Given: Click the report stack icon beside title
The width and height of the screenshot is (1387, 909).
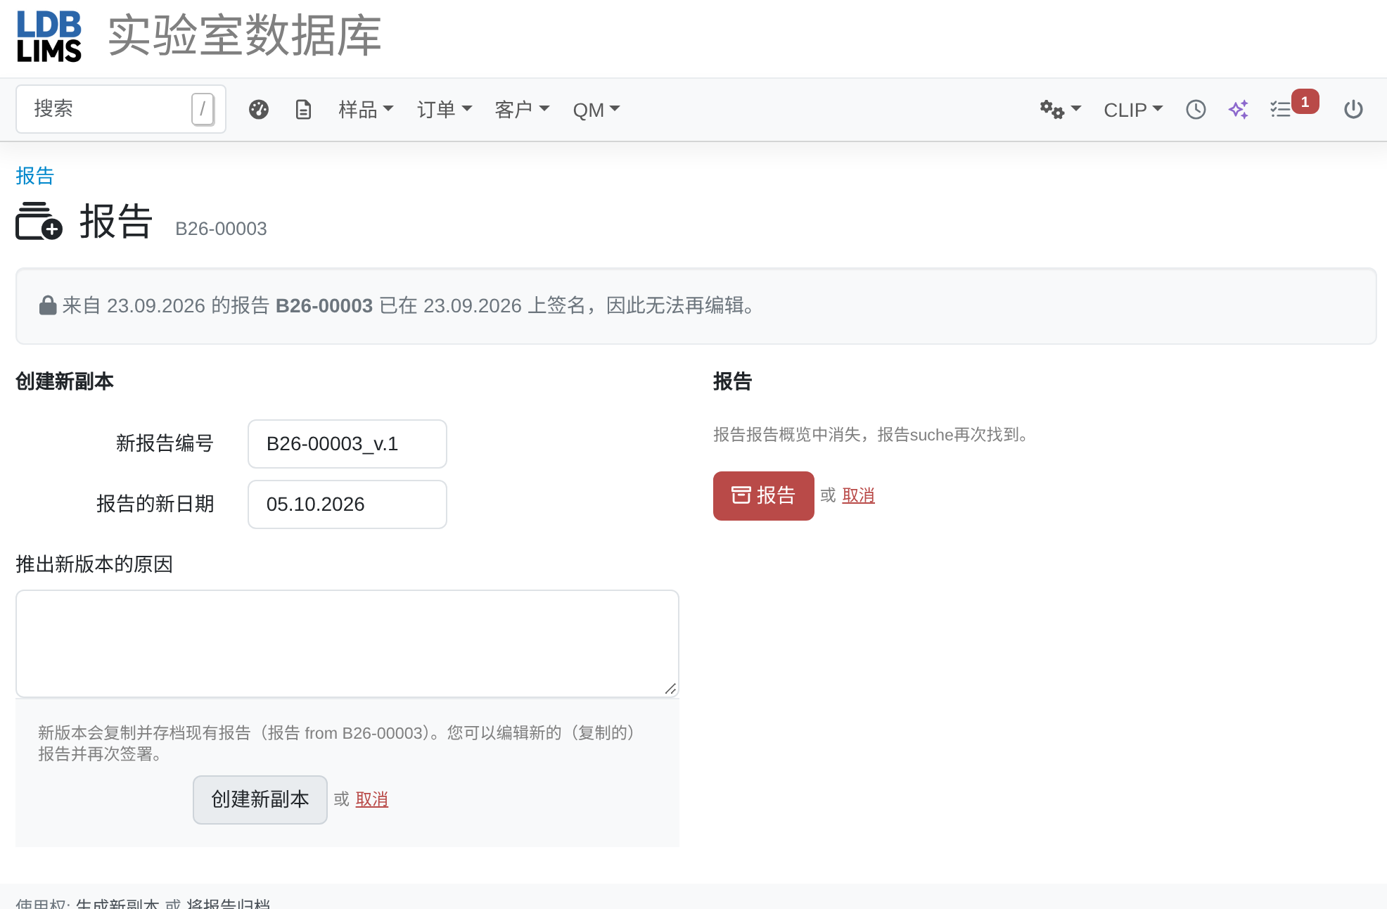Looking at the screenshot, I should tap(39, 221).
